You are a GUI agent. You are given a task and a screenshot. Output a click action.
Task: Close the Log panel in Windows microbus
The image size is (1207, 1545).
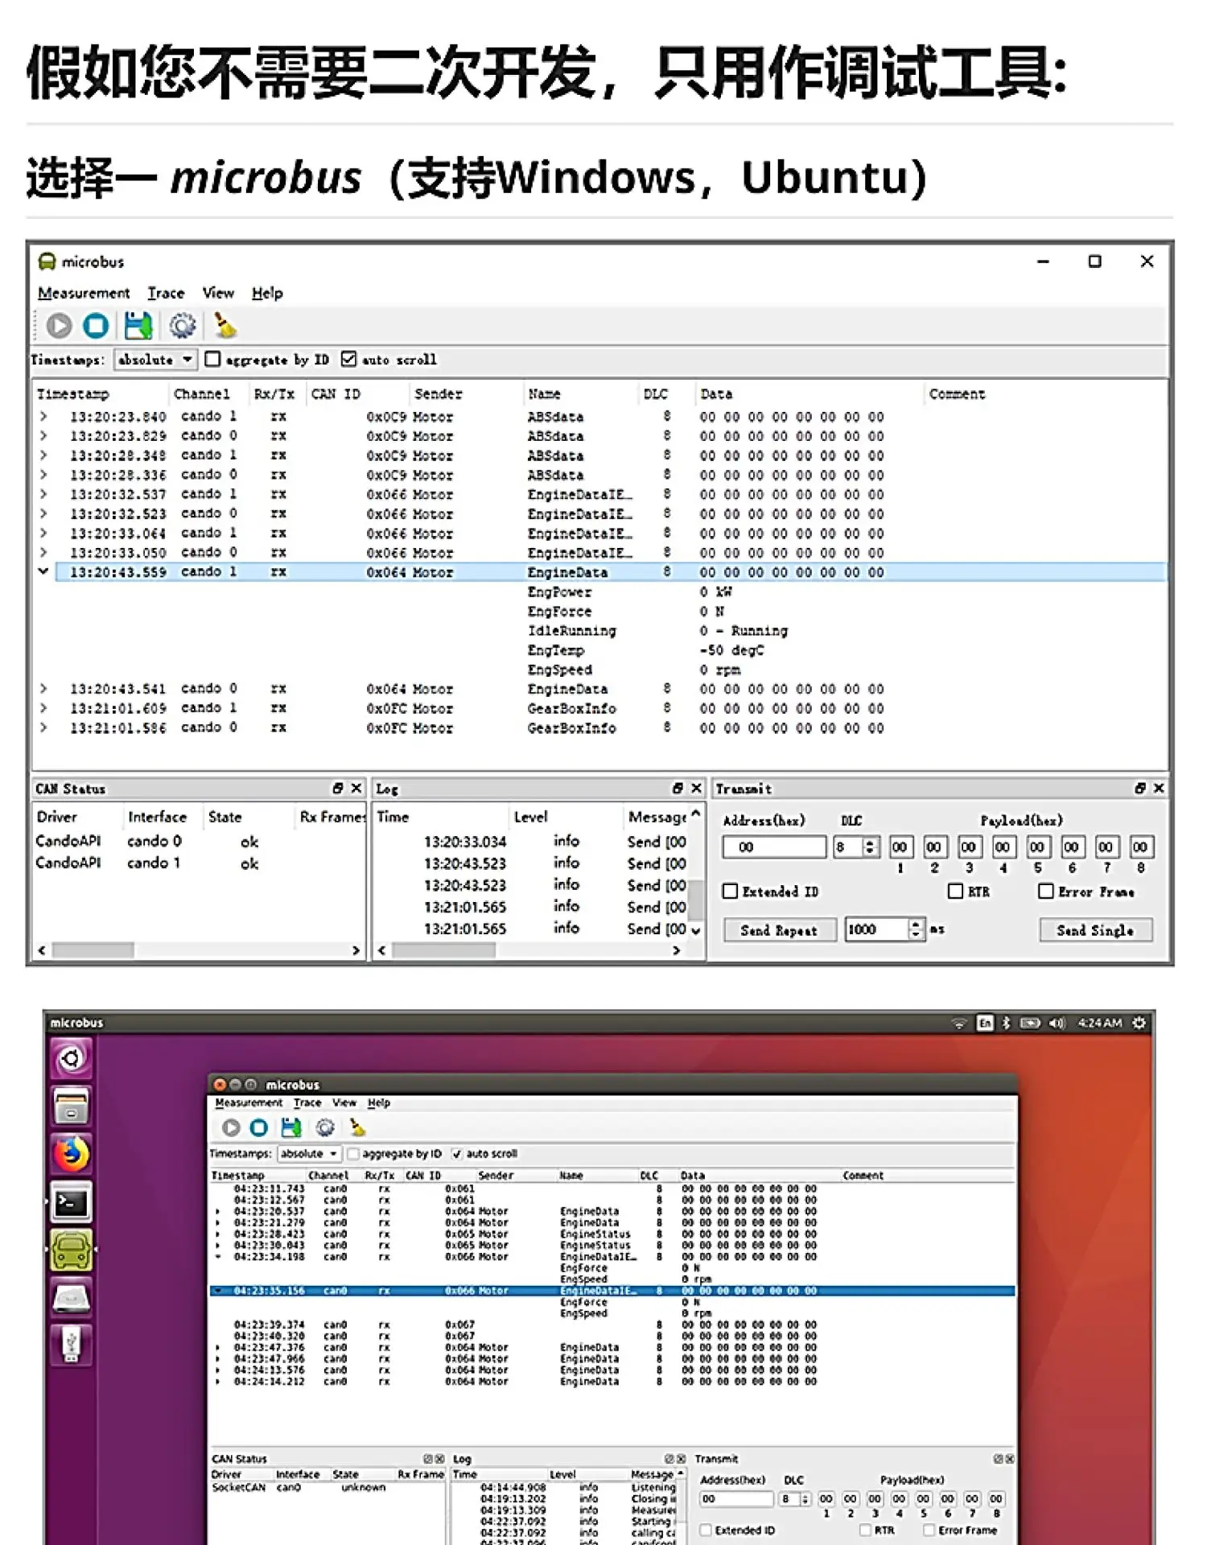click(697, 788)
